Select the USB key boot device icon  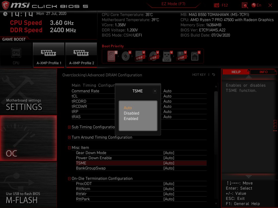tap(167, 56)
